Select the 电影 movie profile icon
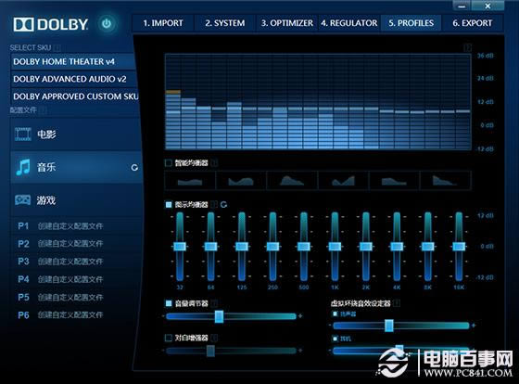 point(23,134)
